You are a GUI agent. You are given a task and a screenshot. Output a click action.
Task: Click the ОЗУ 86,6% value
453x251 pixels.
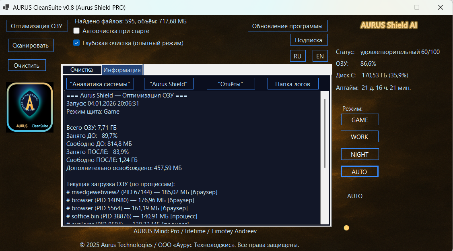368,64
